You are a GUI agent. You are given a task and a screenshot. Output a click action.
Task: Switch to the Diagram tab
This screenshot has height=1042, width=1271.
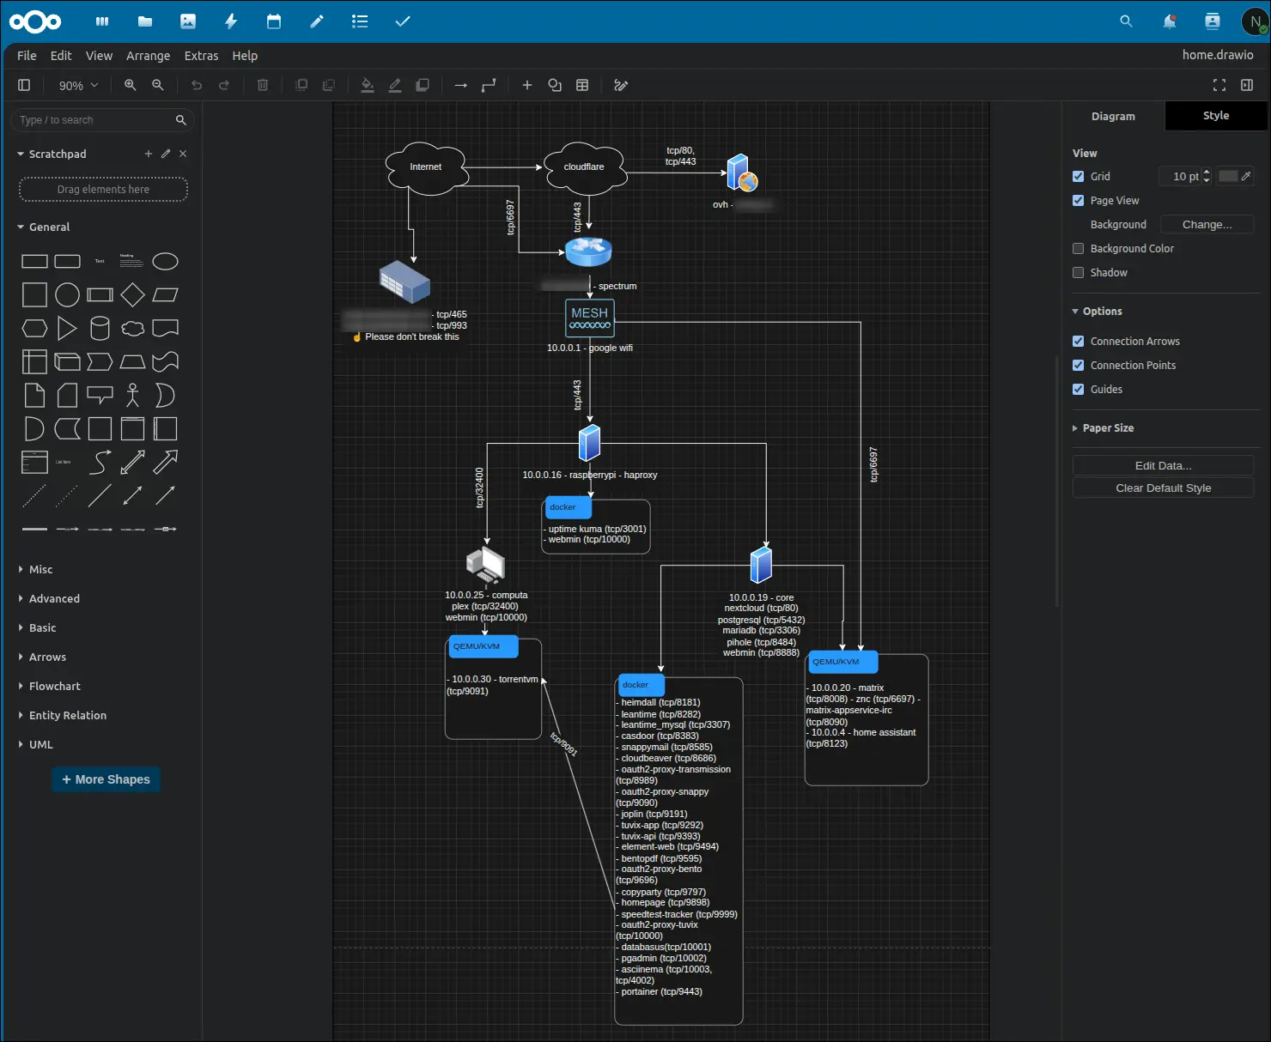pyautogui.click(x=1113, y=116)
